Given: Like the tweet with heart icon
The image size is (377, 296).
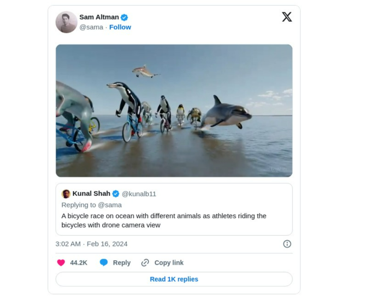Looking at the screenshot, I should pos(61,263).
